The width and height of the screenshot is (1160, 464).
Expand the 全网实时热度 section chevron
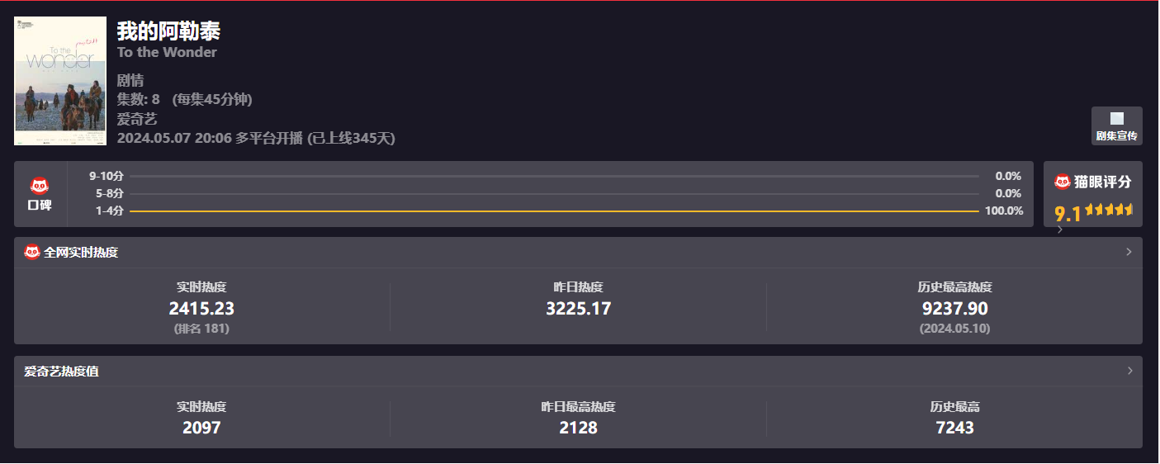click(1129, 252)
